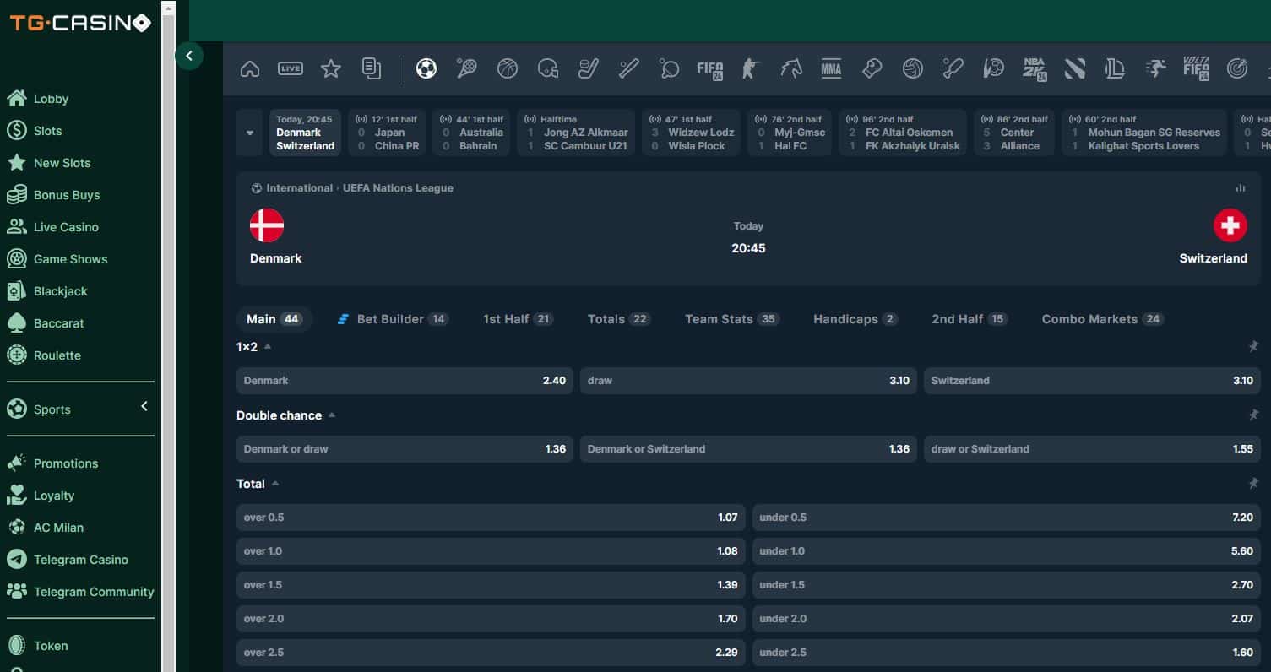This screenshot has width=1271, height=672.
Task: Select the NBA 2K24 esports icon
Action: click(x=1035, y=69)
